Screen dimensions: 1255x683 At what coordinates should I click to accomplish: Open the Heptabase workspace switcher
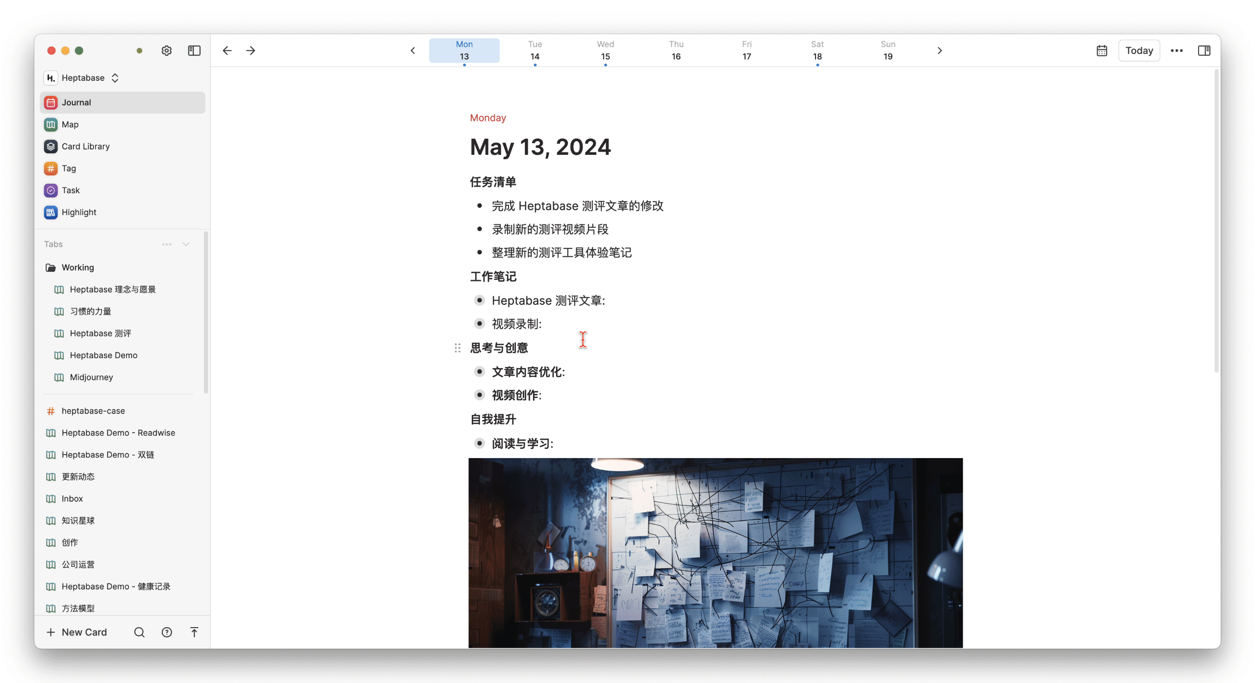(x=82, y=78)
